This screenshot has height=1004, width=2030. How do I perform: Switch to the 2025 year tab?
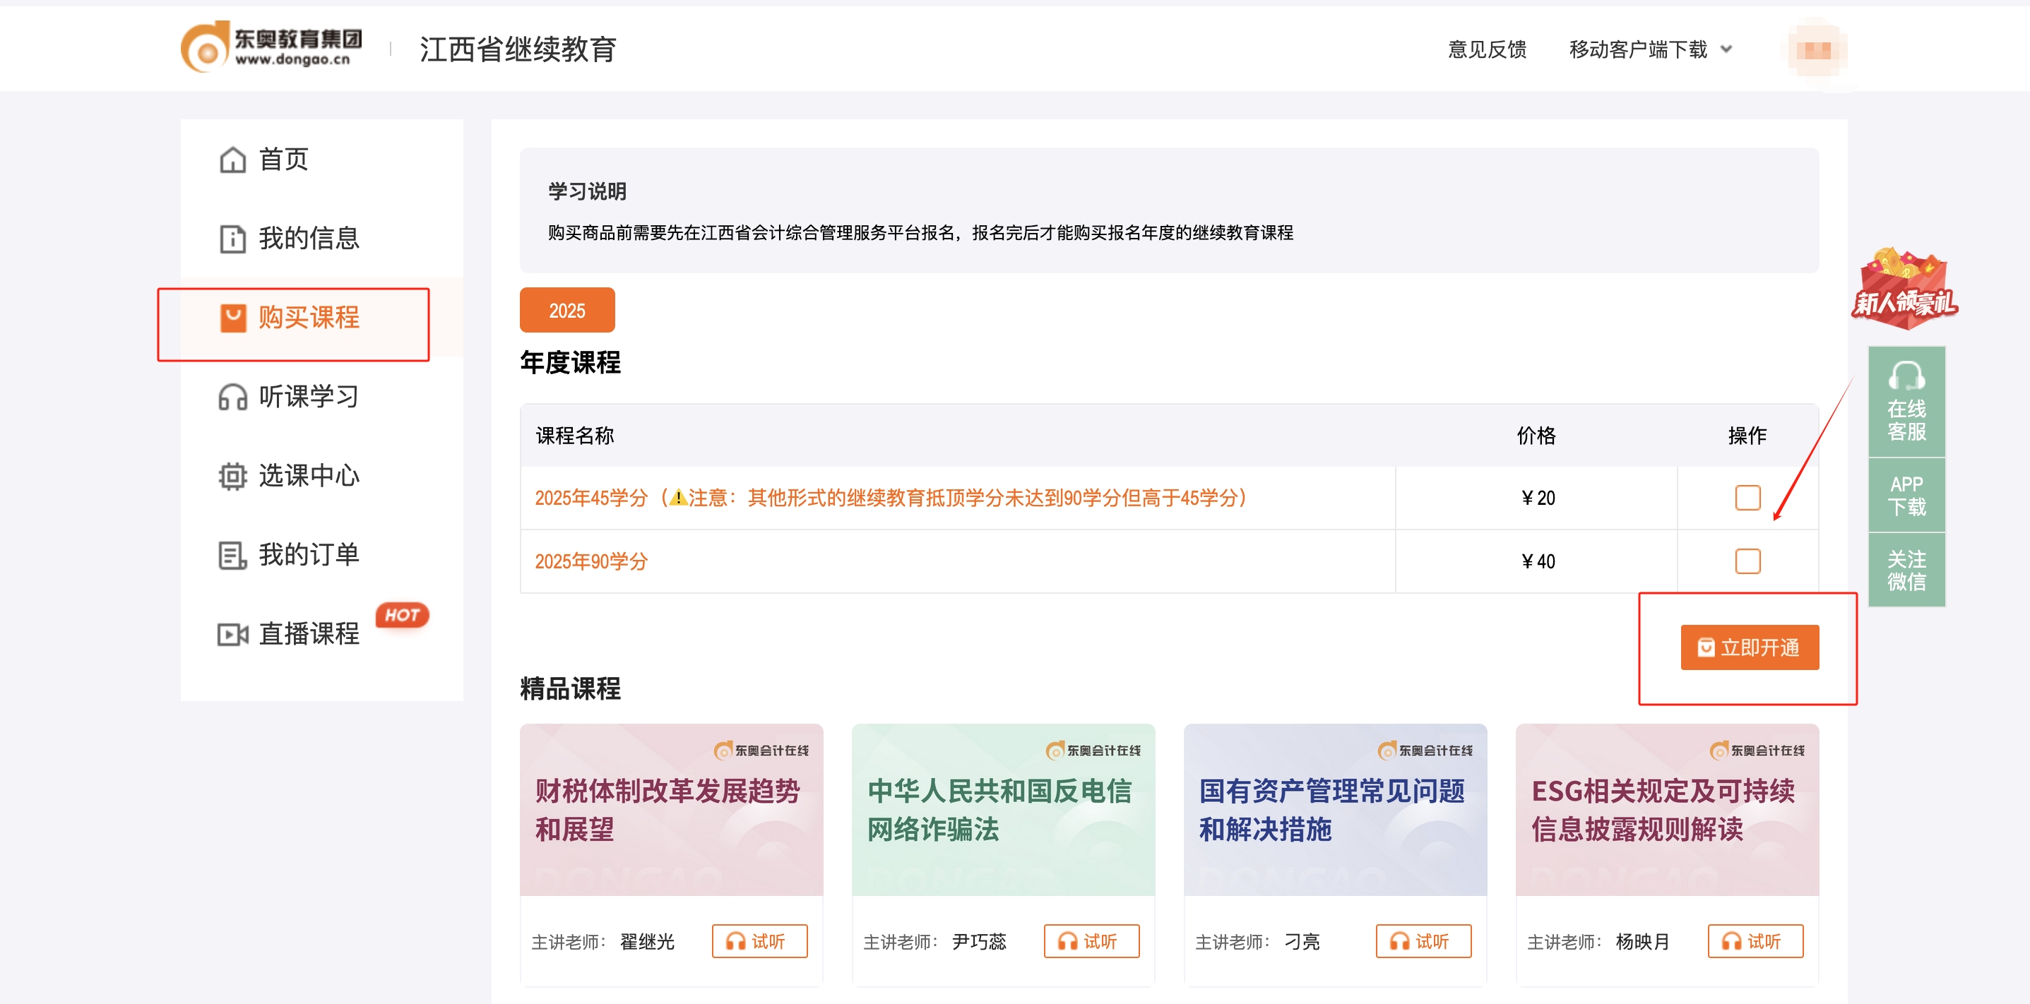pyautogui.click(x=566, y=310)
